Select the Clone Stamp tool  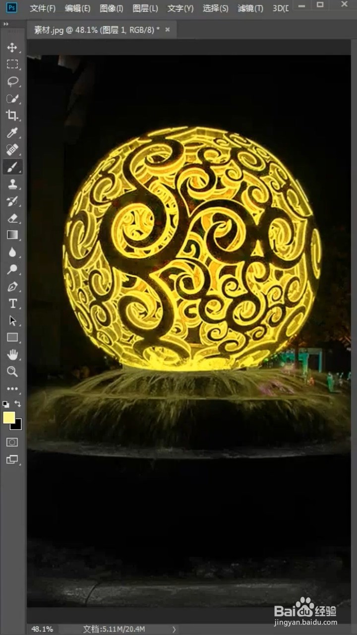click(12, 184)
